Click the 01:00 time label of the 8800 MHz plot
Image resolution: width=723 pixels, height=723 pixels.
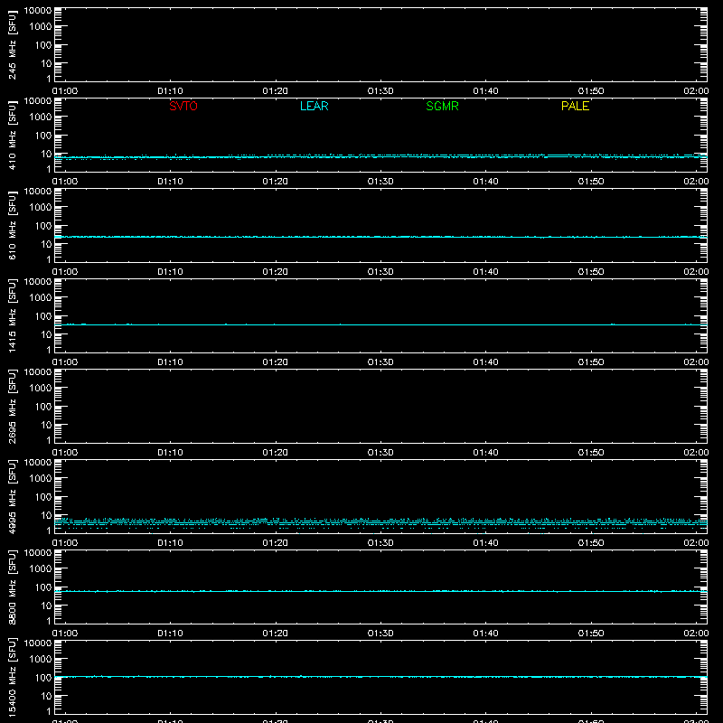tap(65, 634)
